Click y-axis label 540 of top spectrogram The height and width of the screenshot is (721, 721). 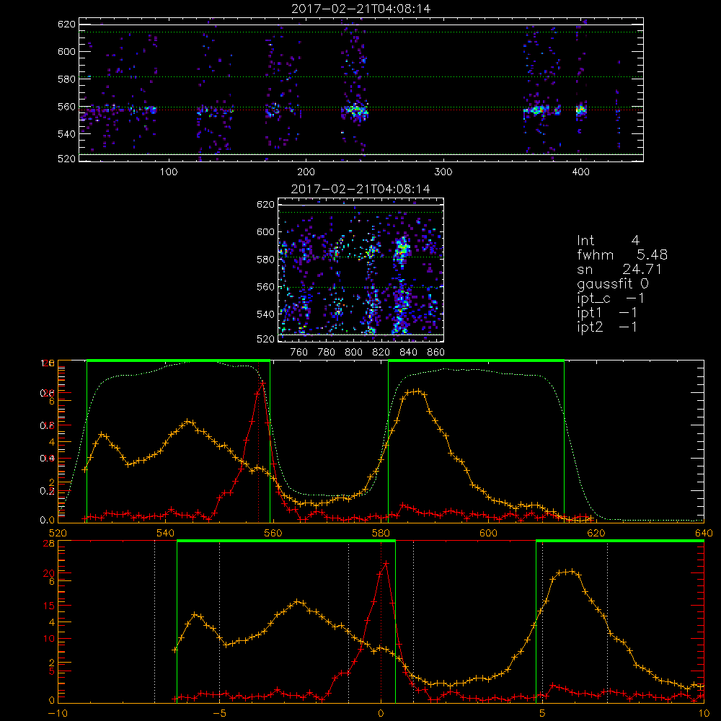coord(66,134)
